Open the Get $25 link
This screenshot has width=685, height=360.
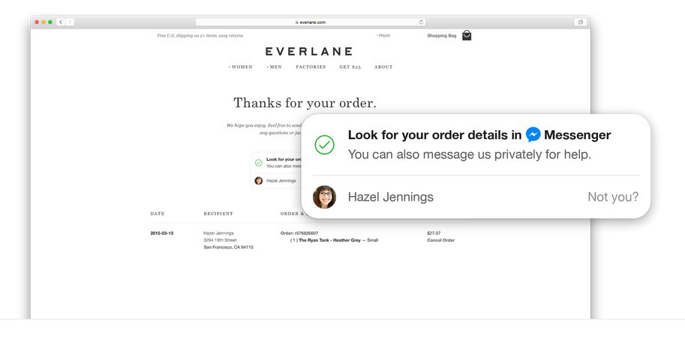pos(350,67)
